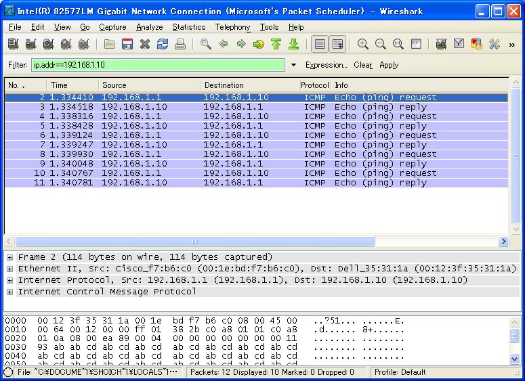The height and width of the screenshot is (381, 525).
Task: Click the Expression... button
Action: point(326,65)
